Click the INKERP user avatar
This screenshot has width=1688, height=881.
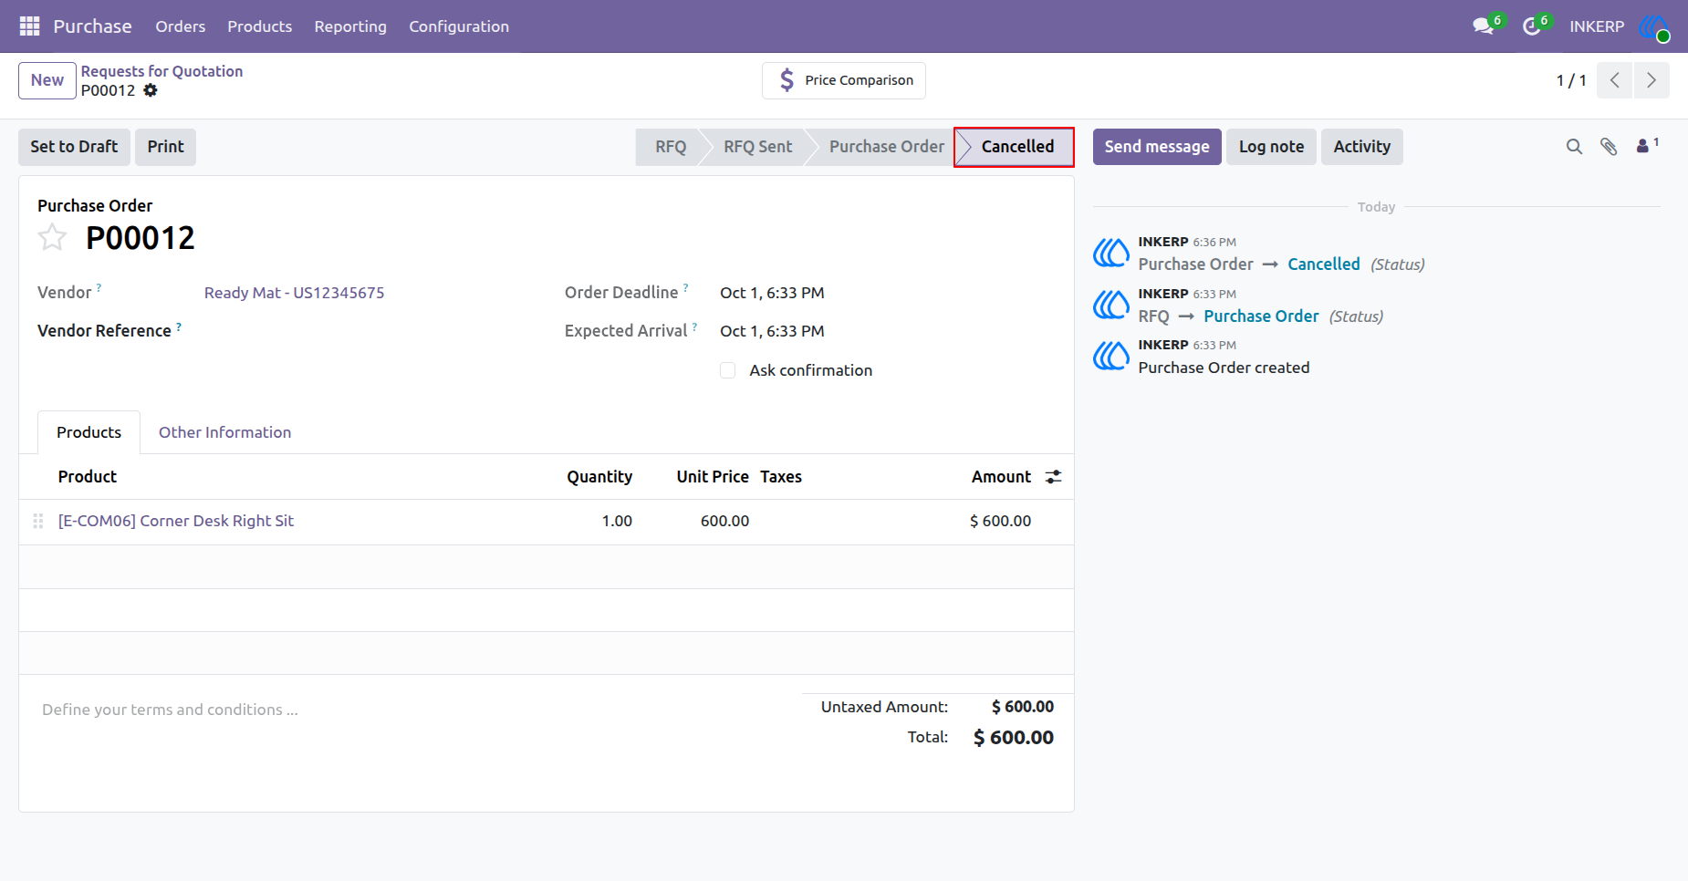point(1653,26)
